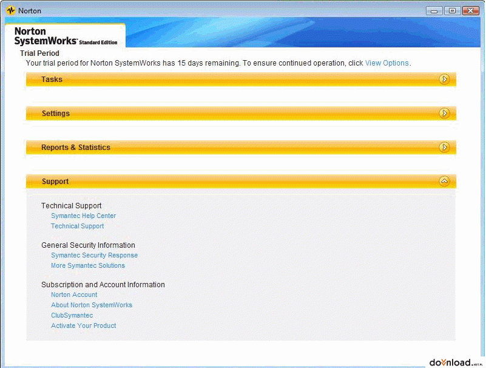Open the Tasks panel header

[x=241, y=80]
